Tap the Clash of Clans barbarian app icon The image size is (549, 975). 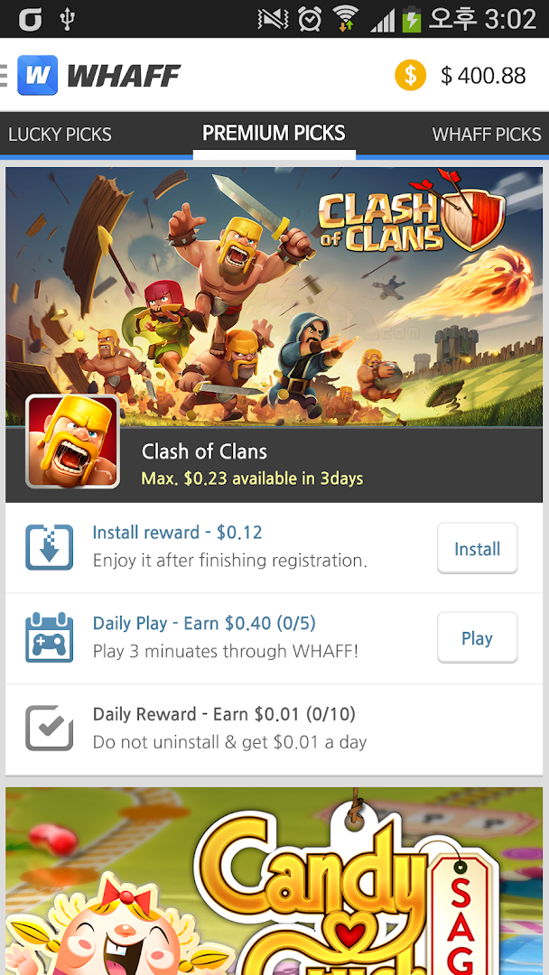tap(73, 441)
